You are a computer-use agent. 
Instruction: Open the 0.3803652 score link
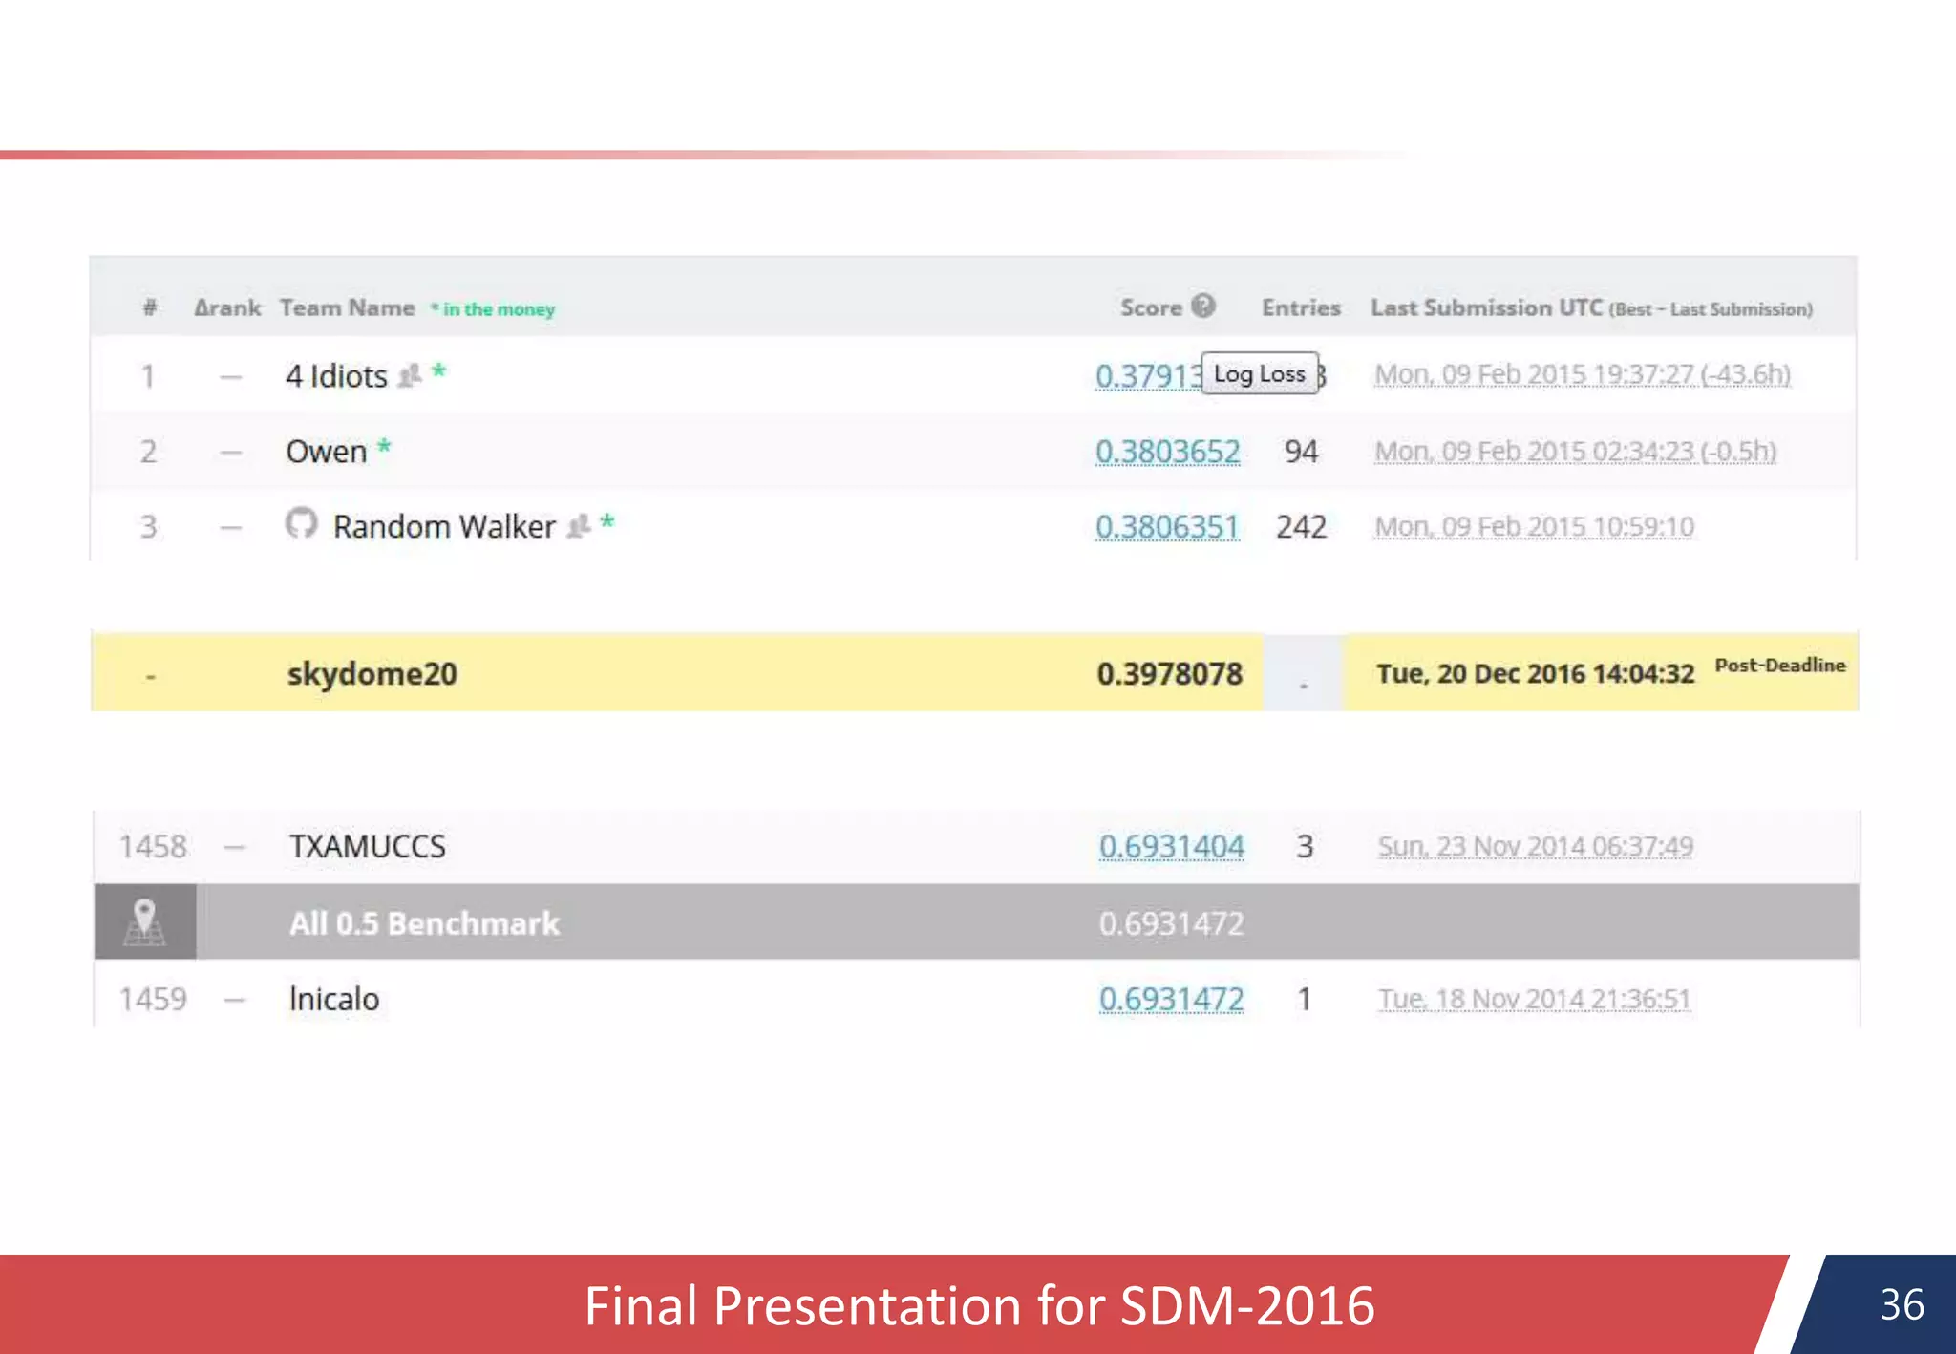1168,451
